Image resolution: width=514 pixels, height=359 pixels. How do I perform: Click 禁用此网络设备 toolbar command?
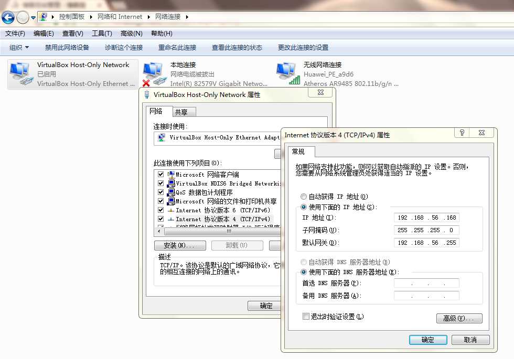67,48
